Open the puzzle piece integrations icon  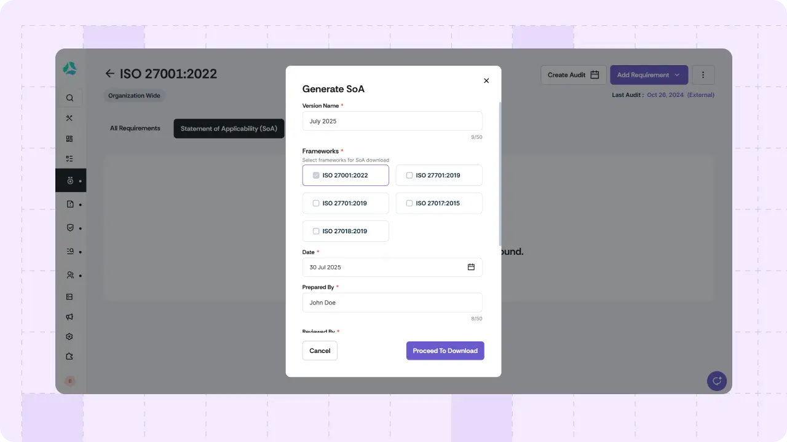coord(69,356)
